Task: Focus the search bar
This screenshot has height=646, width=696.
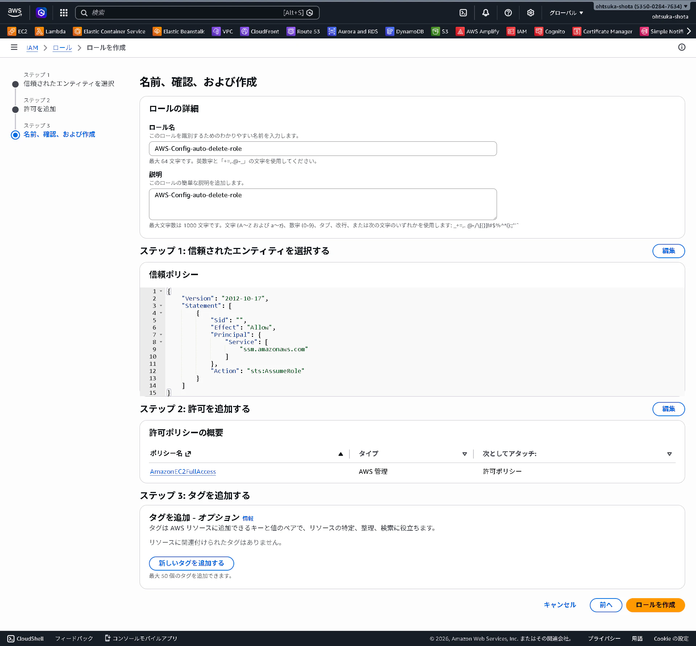Action: click(x=197, y=13)
